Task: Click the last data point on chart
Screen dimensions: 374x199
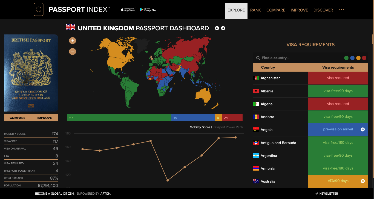Action: (x=235, y=137)
